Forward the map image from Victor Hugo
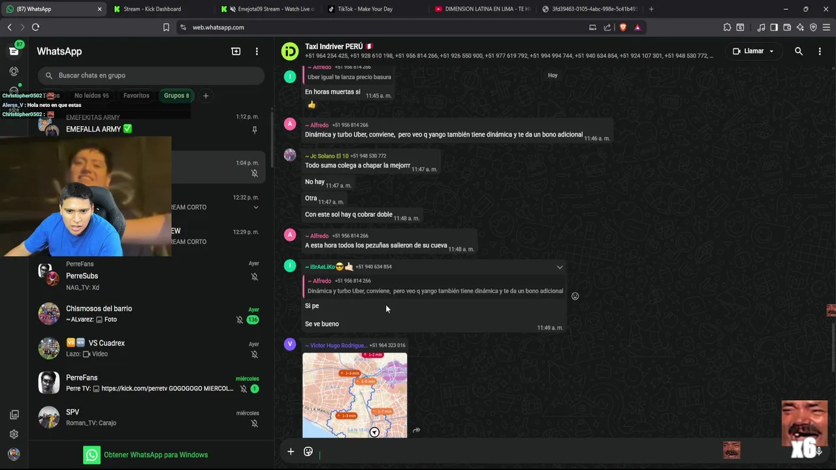Viewport: 836px width, 470px height. (x=416, y=430)
